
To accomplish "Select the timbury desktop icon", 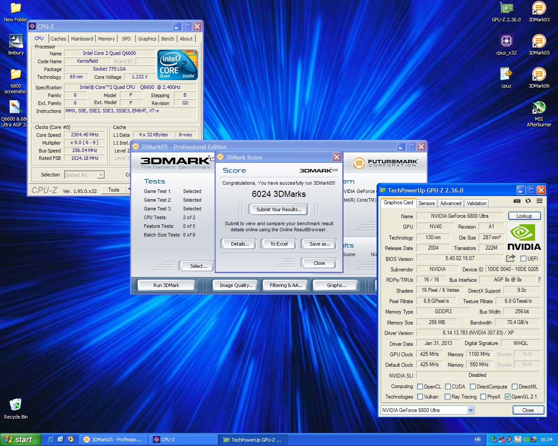I will coord(16,45).
